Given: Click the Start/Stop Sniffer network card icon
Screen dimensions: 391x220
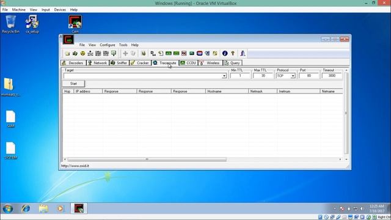Looking at the screenshot, I should click(75, 53).
